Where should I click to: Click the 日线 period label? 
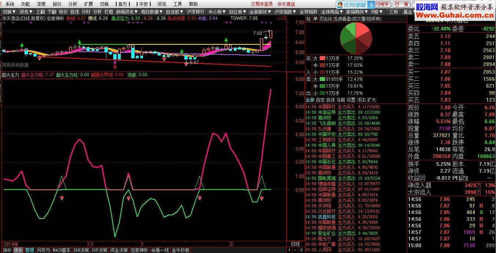coord(295,244)
